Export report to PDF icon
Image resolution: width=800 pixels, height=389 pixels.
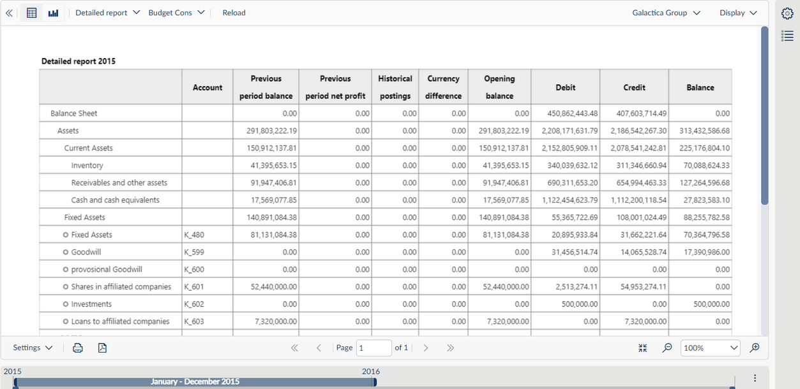[102, 348]
